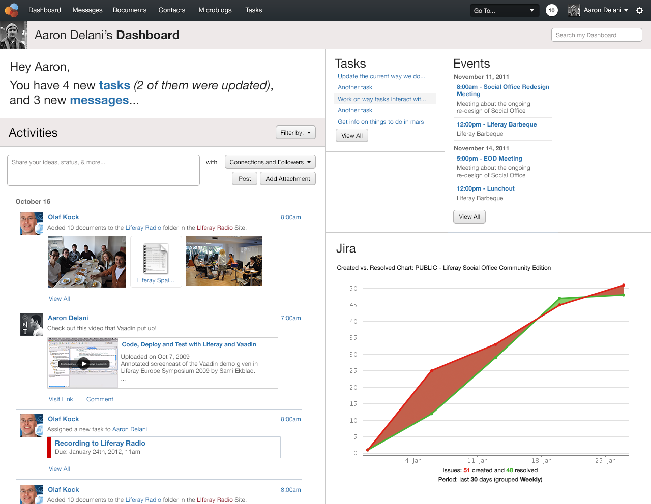This screenshot has width=651, height=504.
Task: Open the Go To dropdown
Action: 504,10
